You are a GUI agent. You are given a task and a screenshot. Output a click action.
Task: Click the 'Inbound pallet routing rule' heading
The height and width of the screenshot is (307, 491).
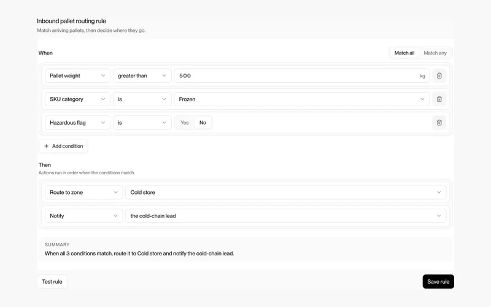coord(71,21)
